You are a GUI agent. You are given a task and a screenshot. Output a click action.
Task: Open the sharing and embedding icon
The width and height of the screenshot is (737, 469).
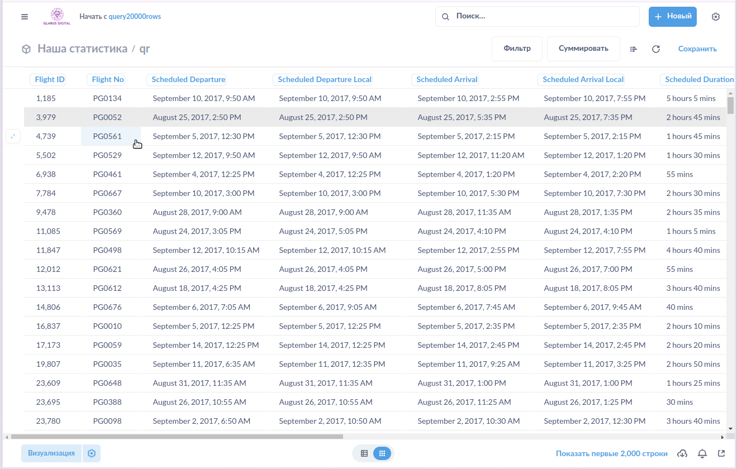click(721, 453)
